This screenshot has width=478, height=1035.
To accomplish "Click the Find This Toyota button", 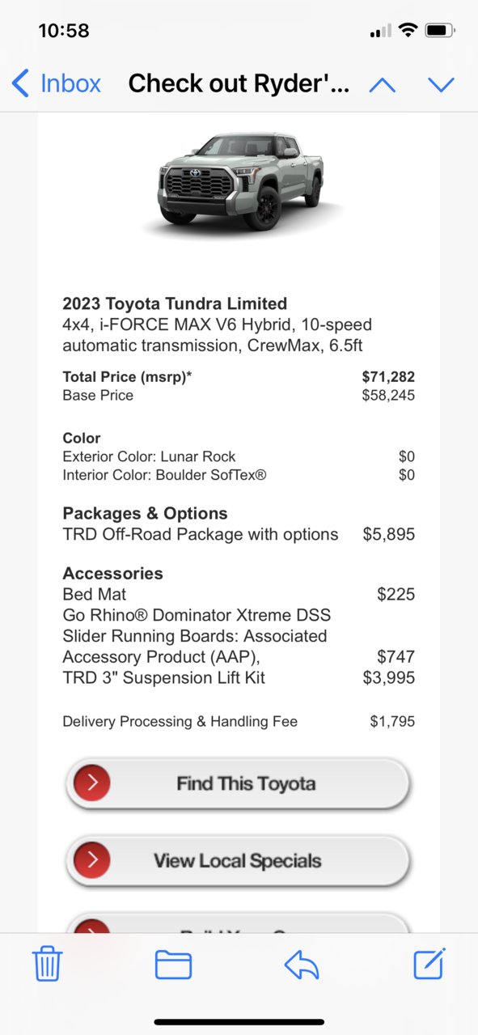I will 239,783.
